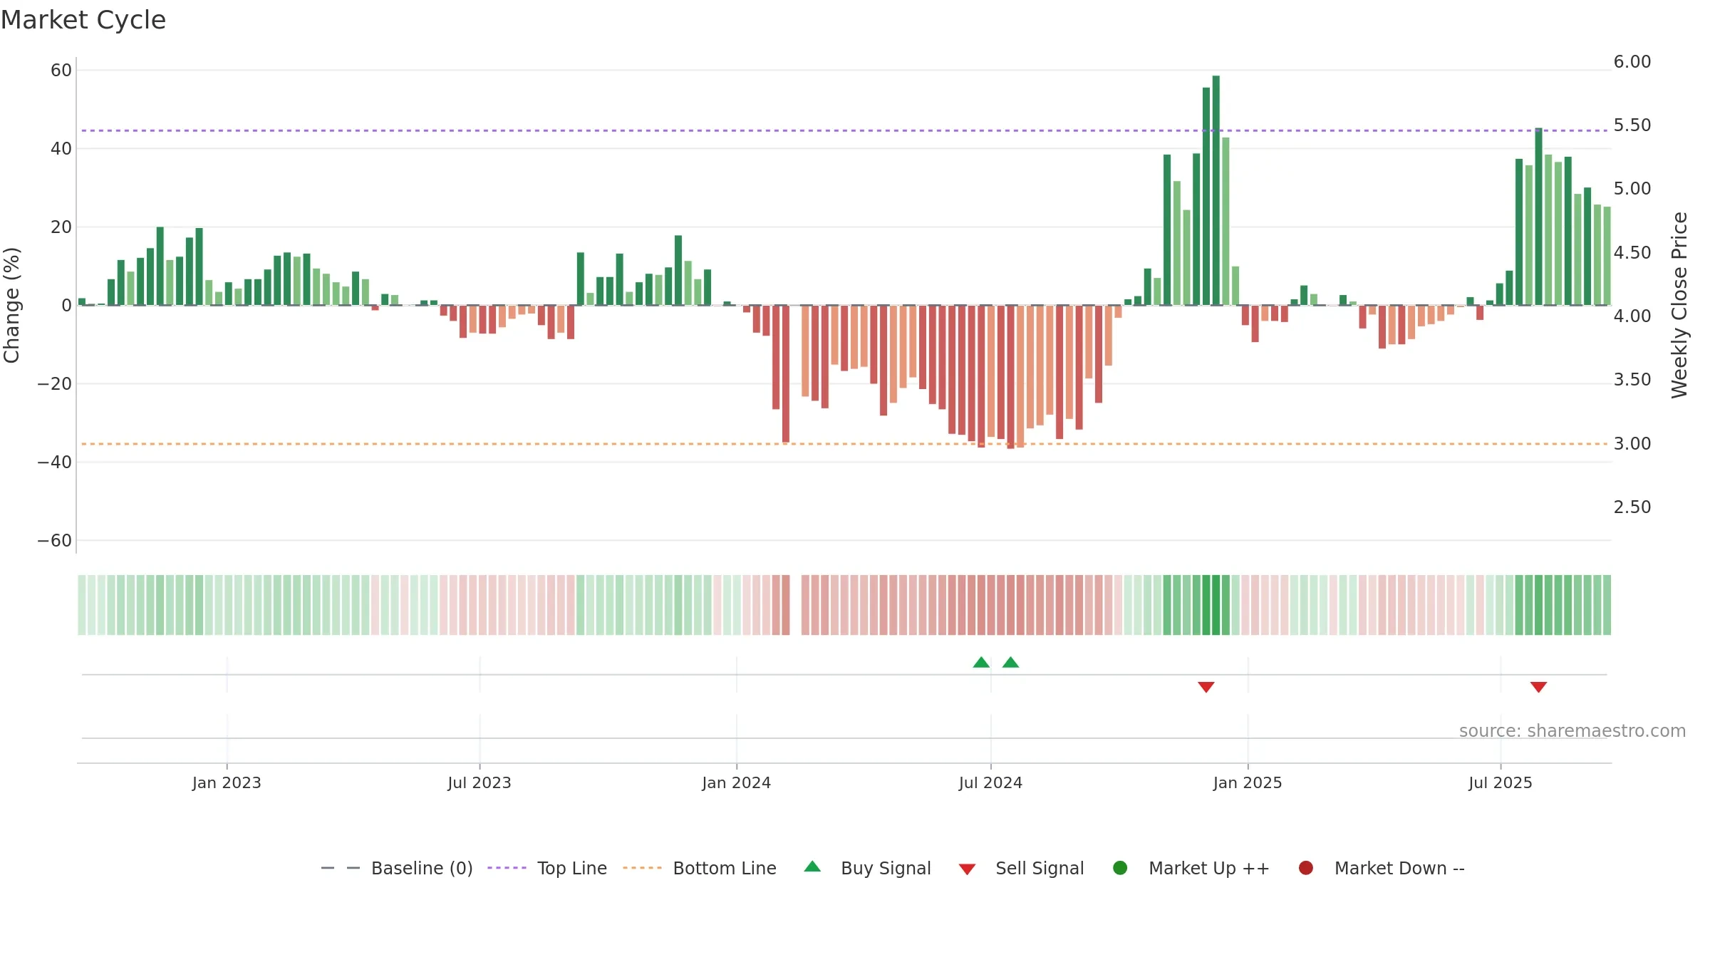Click the 4.50 price axis tick
Viewport: 1710px width, 962px height.
[1632, 253]
